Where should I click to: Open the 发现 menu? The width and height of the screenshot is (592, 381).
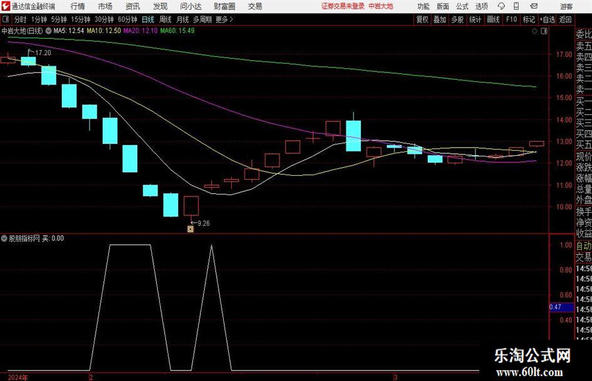coord(160,6)
